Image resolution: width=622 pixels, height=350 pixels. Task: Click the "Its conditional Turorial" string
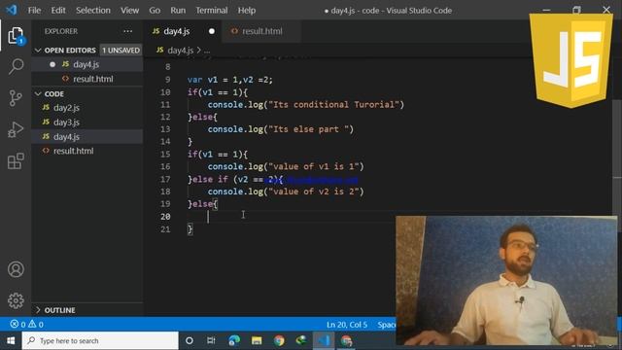coord(333,105)
